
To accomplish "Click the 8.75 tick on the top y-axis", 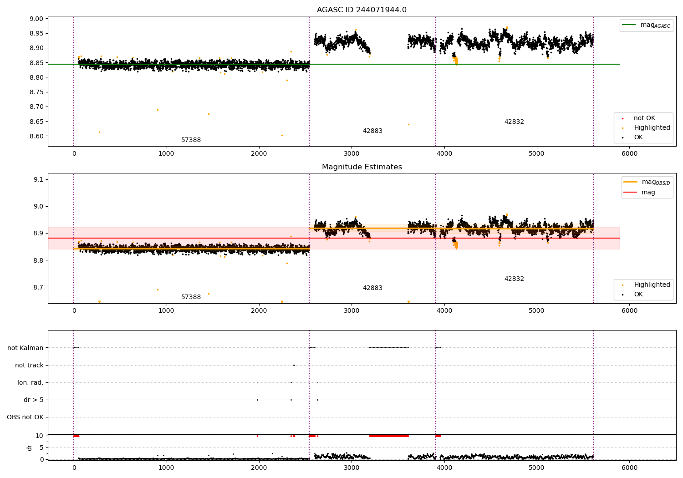I will pyautogui.click(x=36, y=92).
